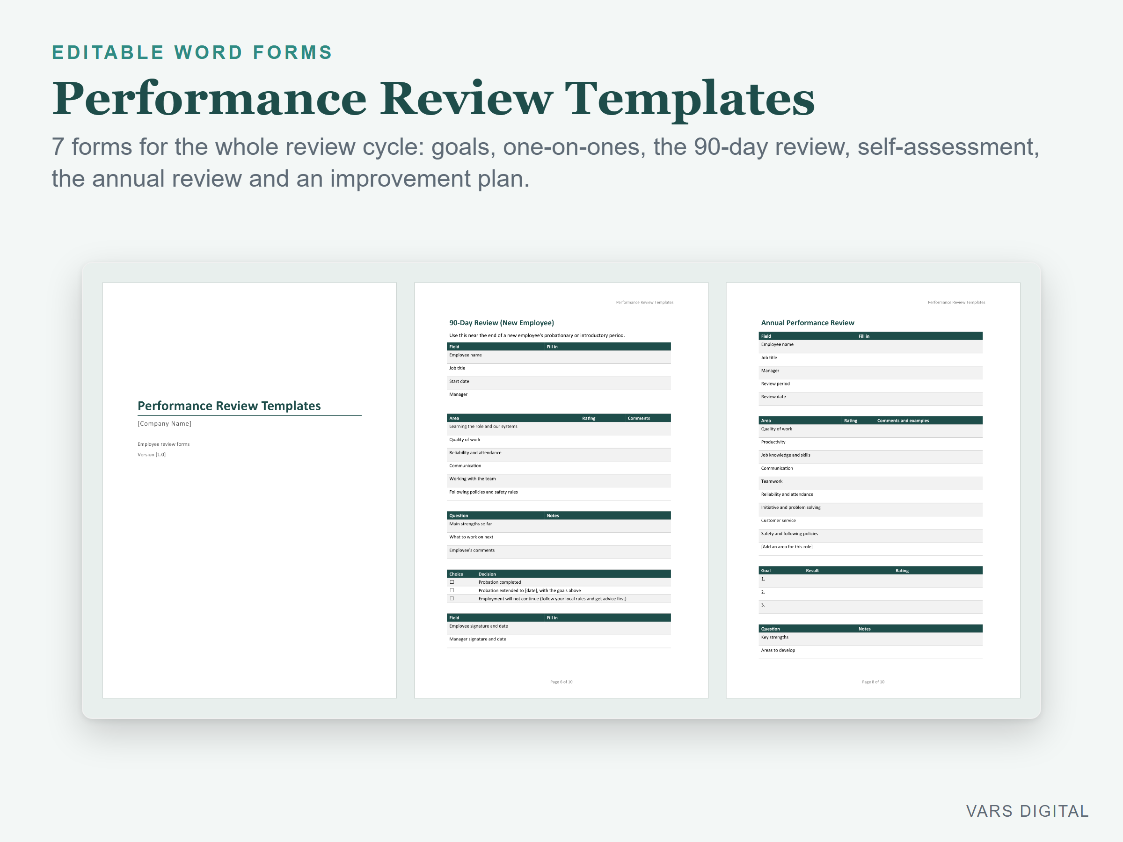
Task: Check the Probation extended to [date] box
Action: click(x=452, y=590)
